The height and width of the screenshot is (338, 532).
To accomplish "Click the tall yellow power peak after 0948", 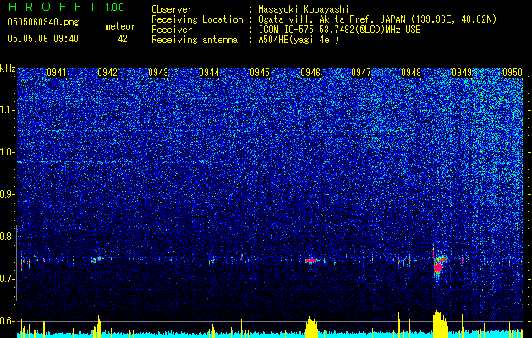I will [x=441, y=324].
